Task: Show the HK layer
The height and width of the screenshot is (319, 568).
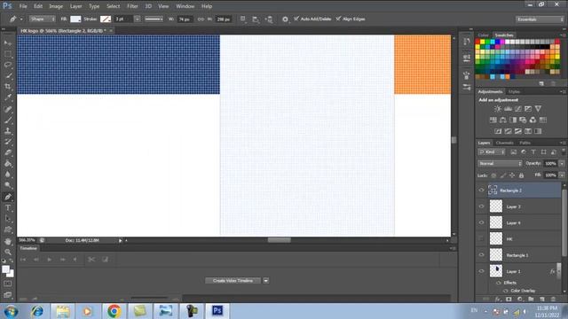Action: (481, 238)
